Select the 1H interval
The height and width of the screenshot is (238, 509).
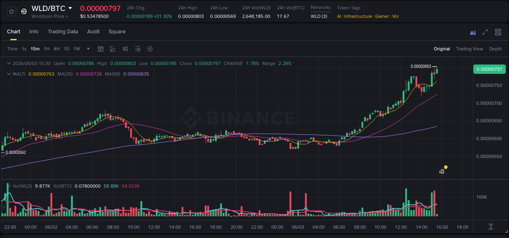pos(46,49)
